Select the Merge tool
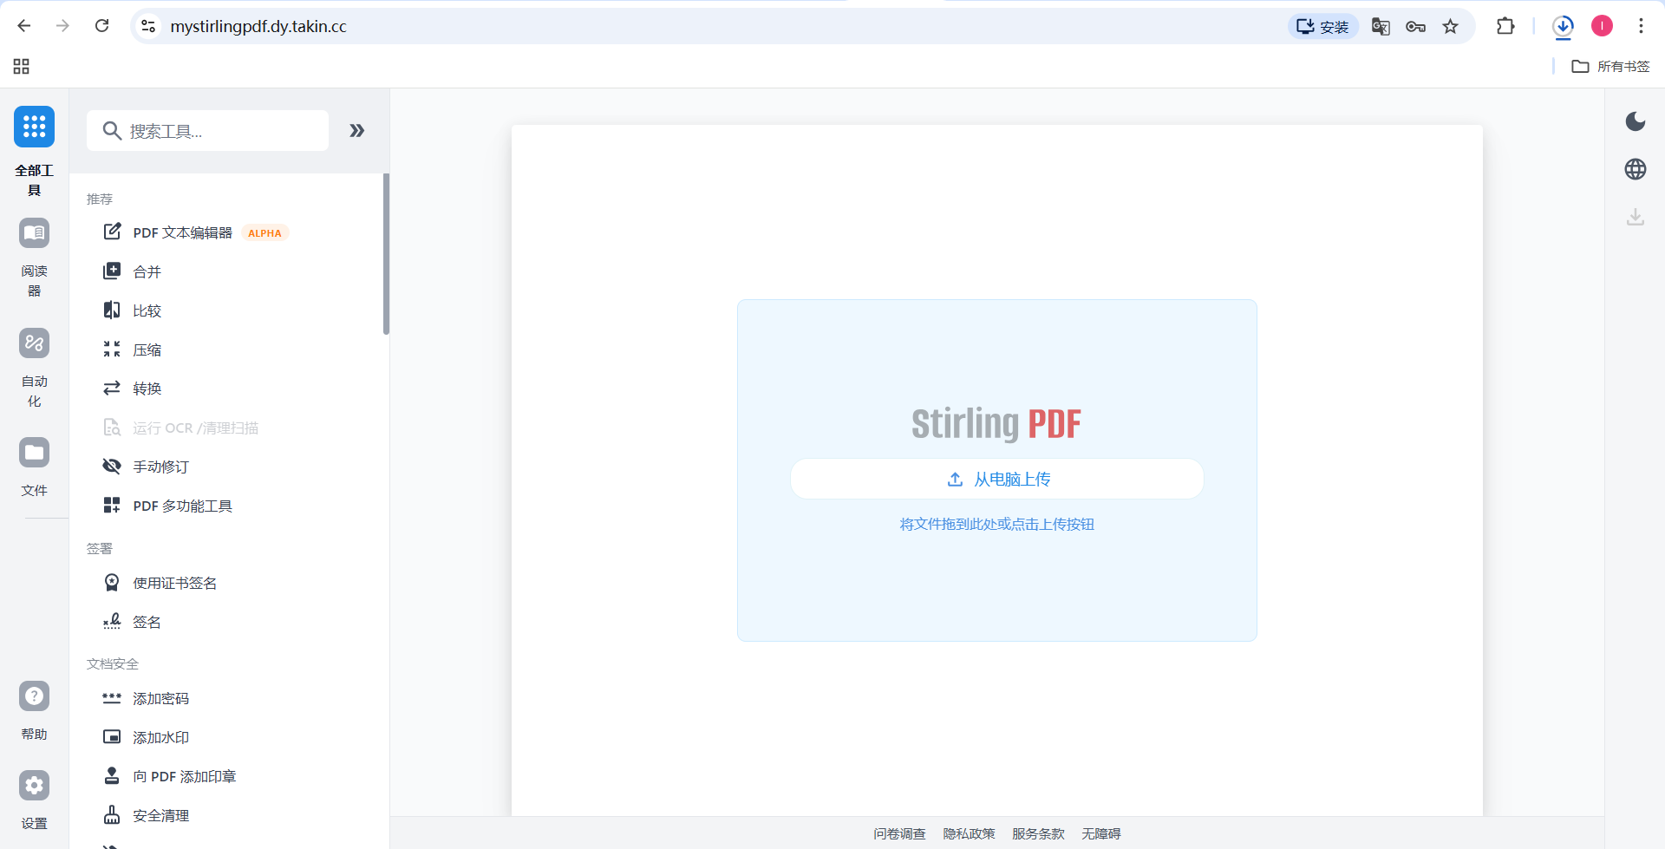The width and height of the screenshot is (1665, 849). click(x=147, y=272)
